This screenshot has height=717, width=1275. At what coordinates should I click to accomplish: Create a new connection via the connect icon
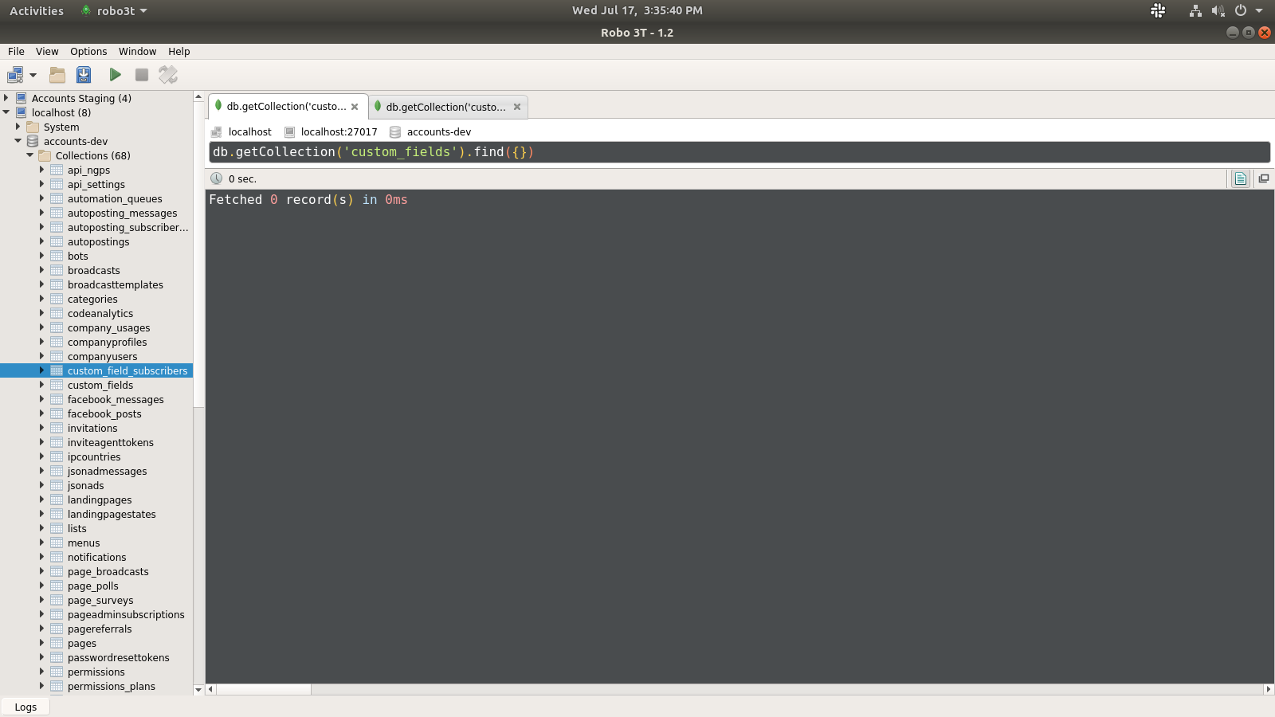click(16, 74)
